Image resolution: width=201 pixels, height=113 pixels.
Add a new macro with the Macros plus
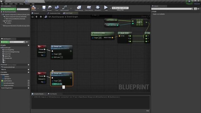[x=29, y=70]
